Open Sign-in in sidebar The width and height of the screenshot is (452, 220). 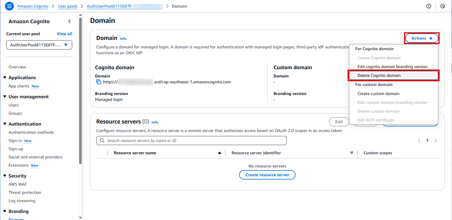coord(15,141)
